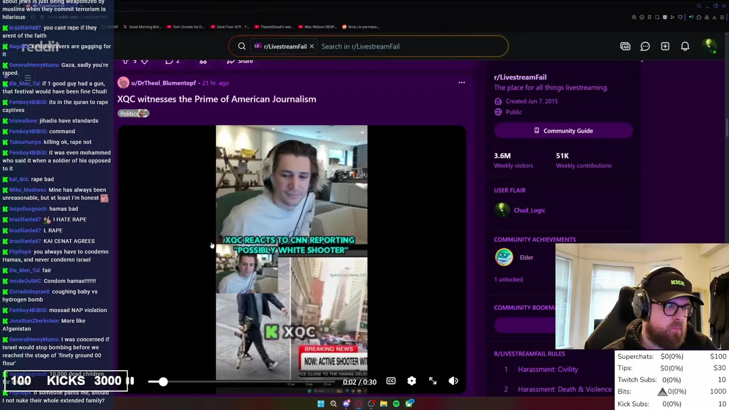Click the 3.6M weekly visitors stat

click(x=513, y=160)
